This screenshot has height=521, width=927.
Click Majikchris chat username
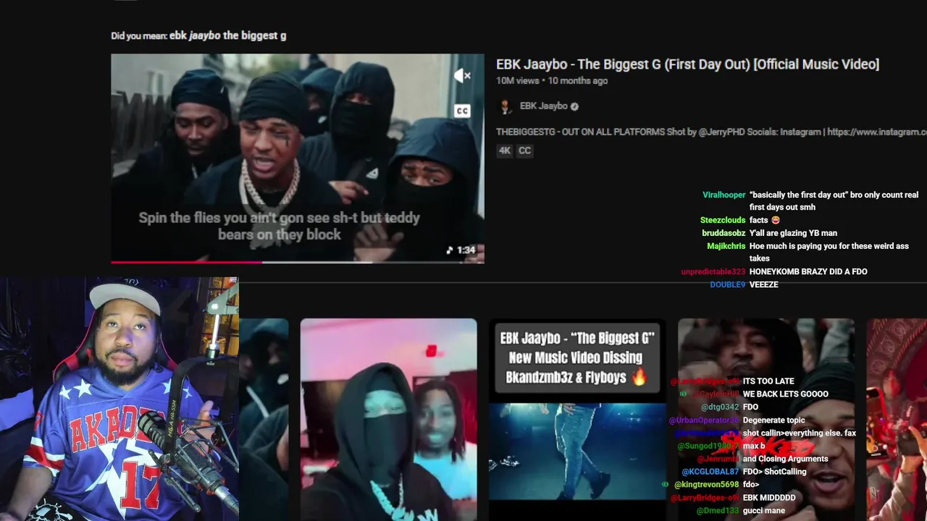[726, 246]
